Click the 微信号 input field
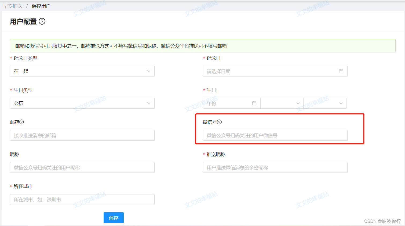Viewport: 405px width, 226px height. pos(275,135)
